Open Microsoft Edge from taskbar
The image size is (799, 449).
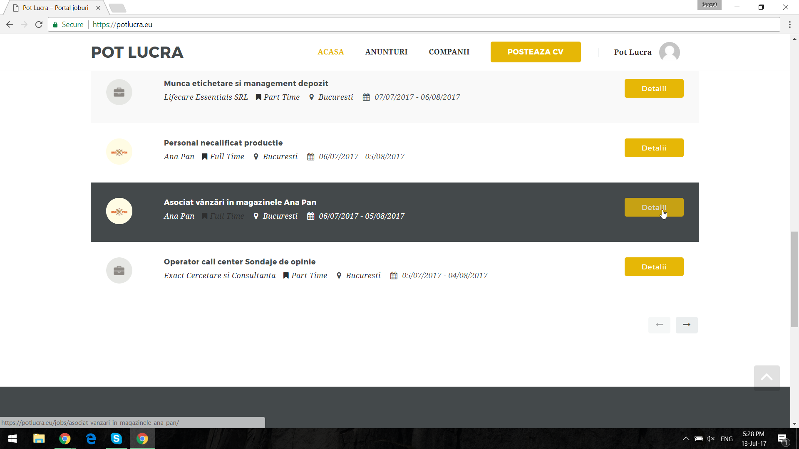tap(90, 439)
